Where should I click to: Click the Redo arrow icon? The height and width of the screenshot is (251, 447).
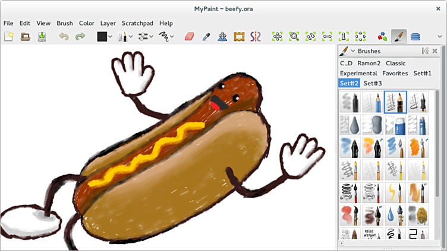(80, 37)
